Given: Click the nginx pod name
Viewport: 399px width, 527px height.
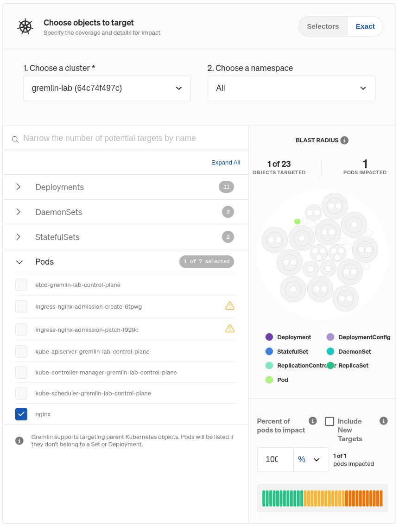Looking at the screenshot, I should (43, 414).
